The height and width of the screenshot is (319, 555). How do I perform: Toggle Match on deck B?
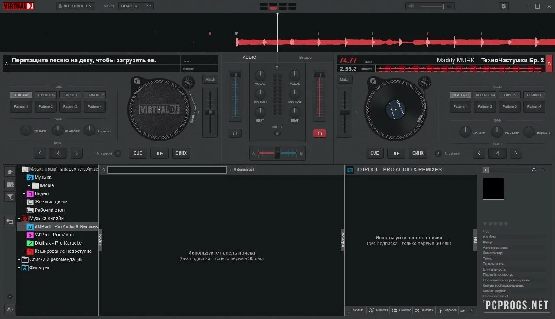pyautogui.click(x=345, y=79)
